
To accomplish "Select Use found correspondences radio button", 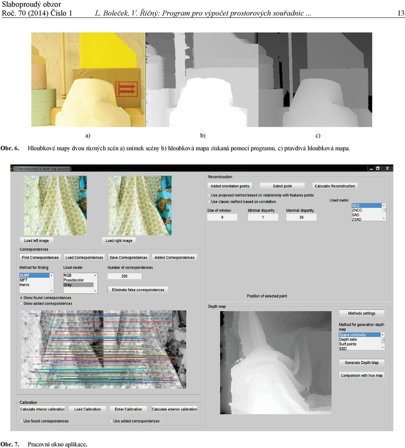I will [x=21, y=421].
